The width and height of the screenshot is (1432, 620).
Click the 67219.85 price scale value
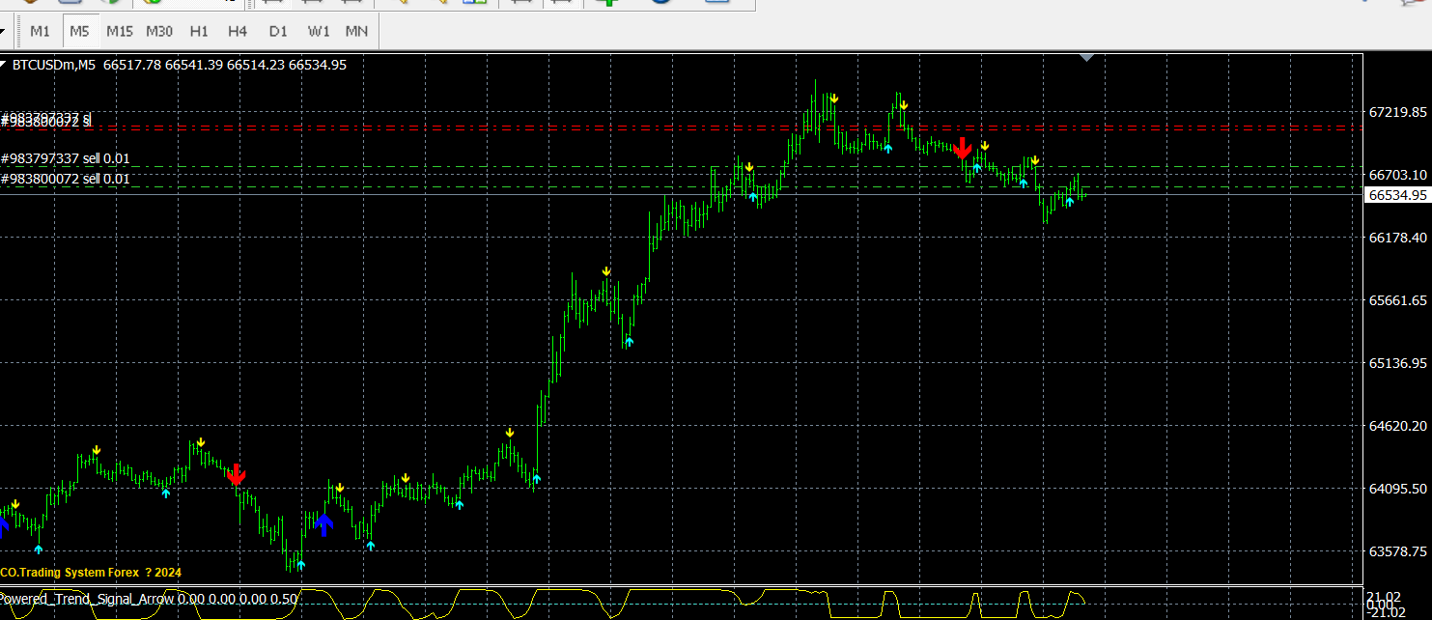(1397, 112)
